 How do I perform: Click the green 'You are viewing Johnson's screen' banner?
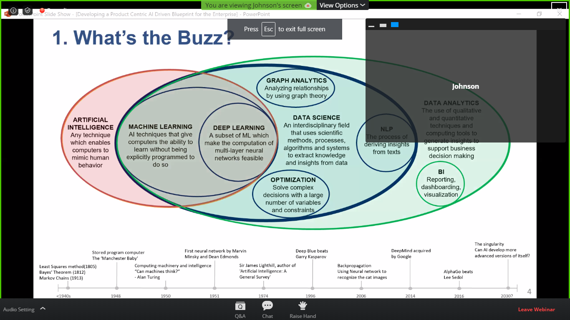point(254,5)
